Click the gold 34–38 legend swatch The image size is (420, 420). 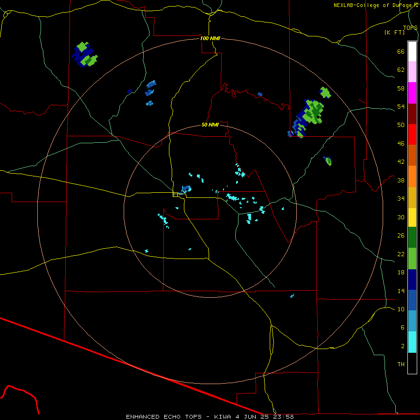[x=412, y=198]
